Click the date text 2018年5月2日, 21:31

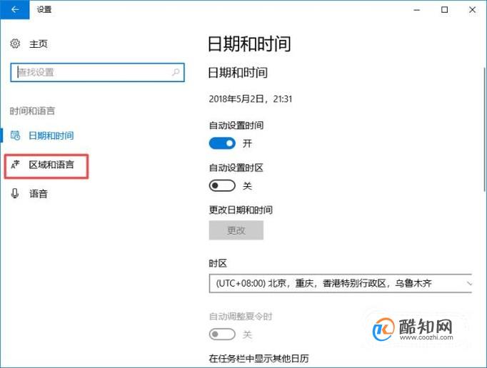pos(251,99)
